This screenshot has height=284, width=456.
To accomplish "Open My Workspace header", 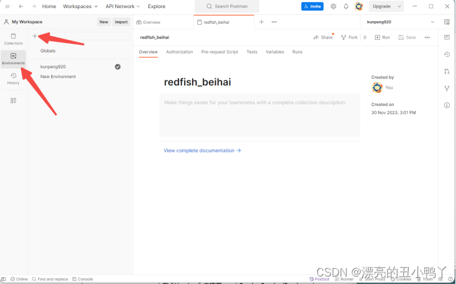I will tap(23, 22).
